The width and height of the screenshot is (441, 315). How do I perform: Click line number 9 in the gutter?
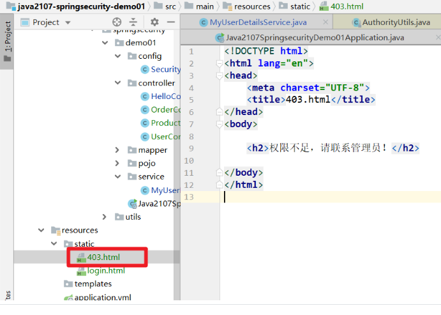(x=191, y=148)
